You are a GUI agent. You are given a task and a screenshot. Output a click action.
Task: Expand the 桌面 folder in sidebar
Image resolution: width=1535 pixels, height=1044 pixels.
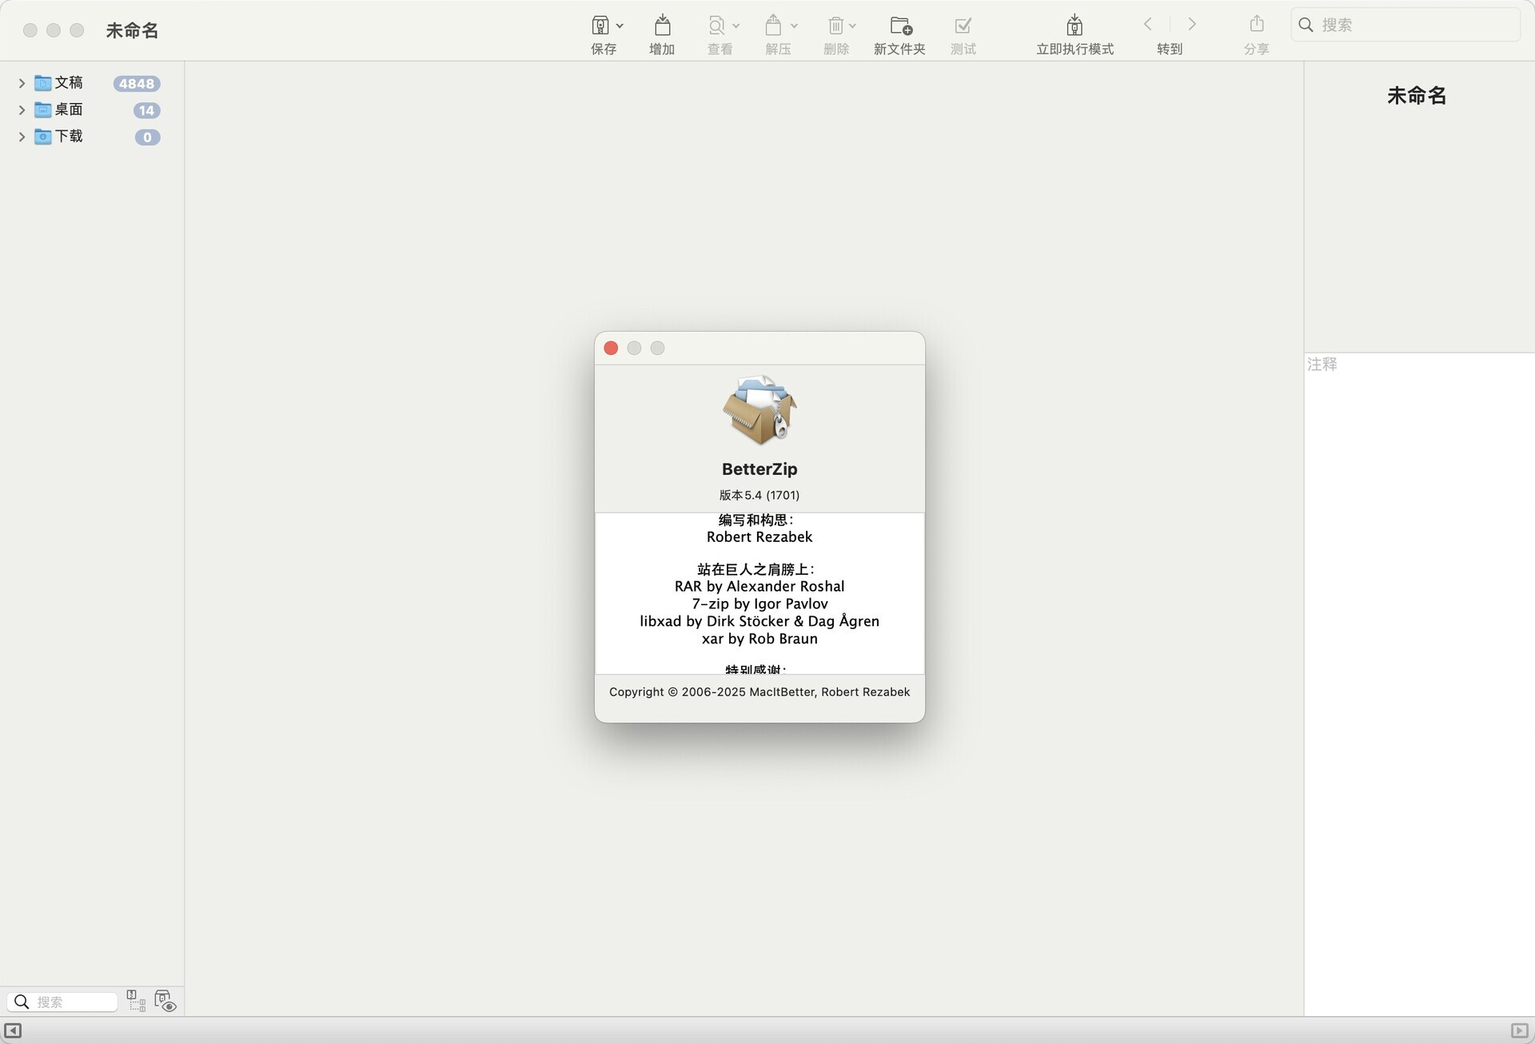point(22,110)
